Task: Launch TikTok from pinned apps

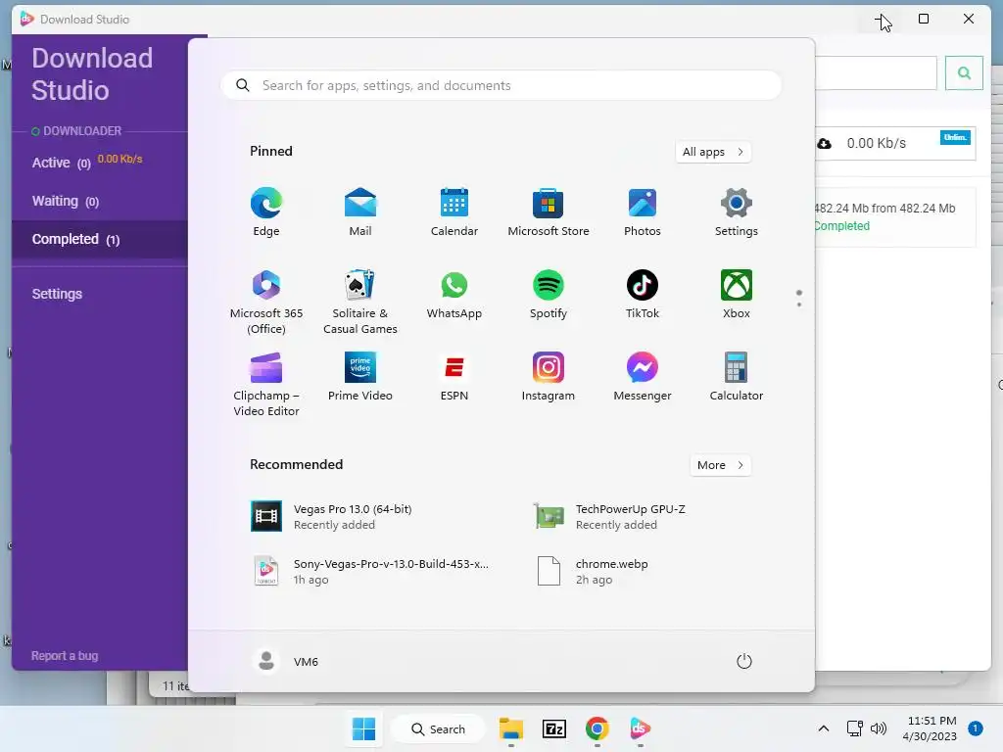Action: coord(643,294)
